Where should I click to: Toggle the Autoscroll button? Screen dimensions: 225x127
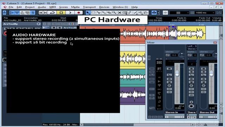[x=154, y=13]
